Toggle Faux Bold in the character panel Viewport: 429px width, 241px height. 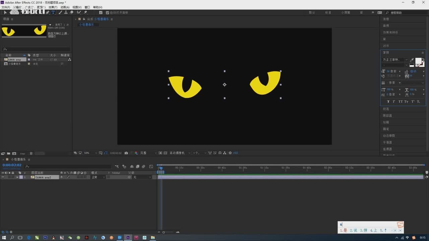coord(388,101)
